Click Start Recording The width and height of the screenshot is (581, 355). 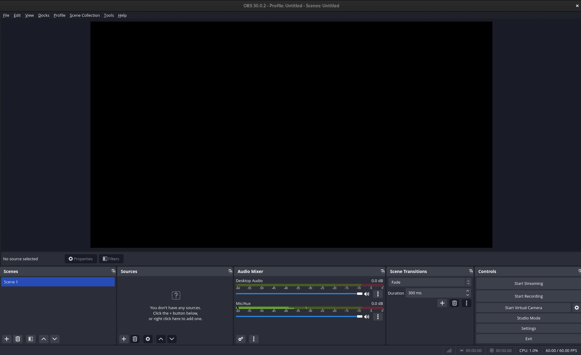(x=528, y=296)
